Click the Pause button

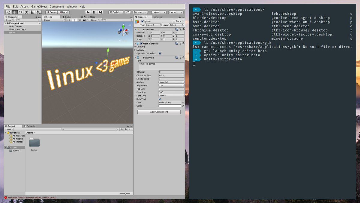coord(94,12)
